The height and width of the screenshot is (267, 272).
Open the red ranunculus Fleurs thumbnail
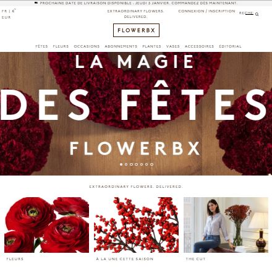pyautogui.click(x=46, y=225)
